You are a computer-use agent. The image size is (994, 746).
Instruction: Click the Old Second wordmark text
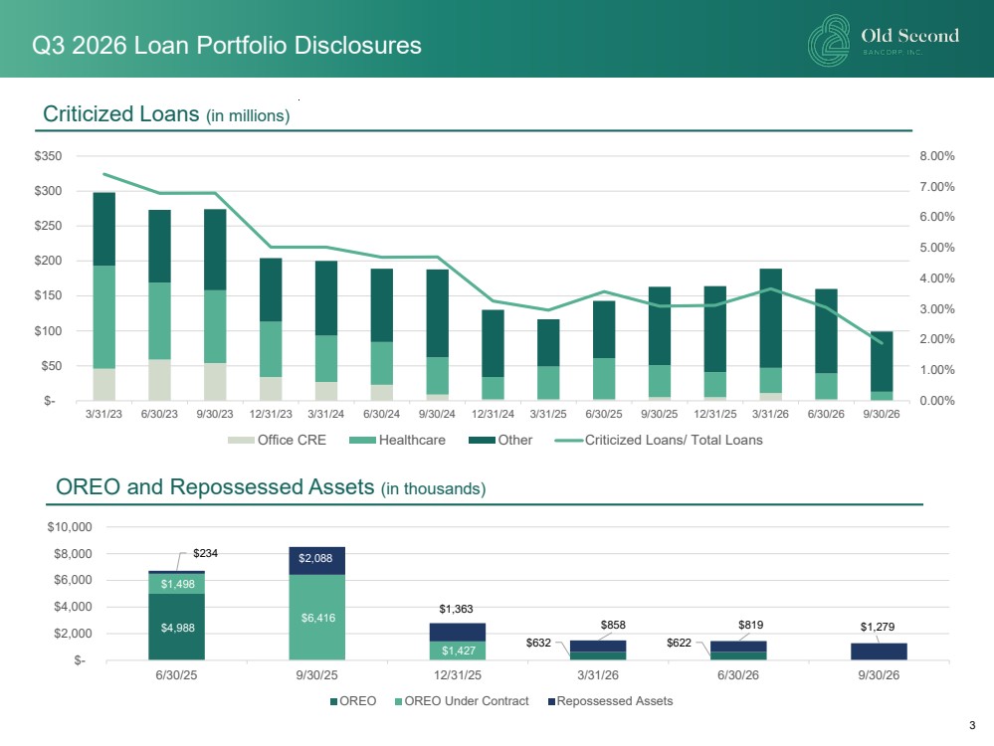[x=909, y=36]
